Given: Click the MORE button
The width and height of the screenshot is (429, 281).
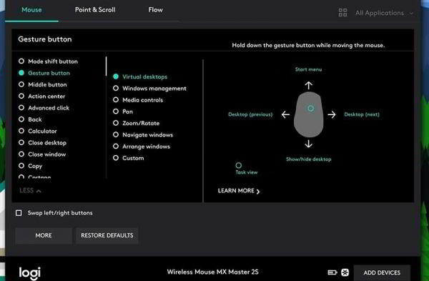Looking at the screenshot, I should point(44,235).
